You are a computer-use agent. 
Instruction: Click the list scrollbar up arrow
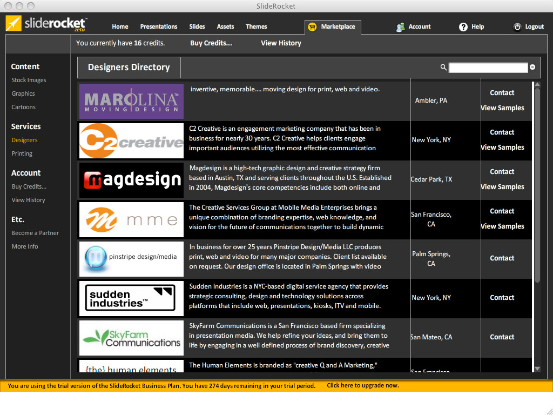[537, 84]
